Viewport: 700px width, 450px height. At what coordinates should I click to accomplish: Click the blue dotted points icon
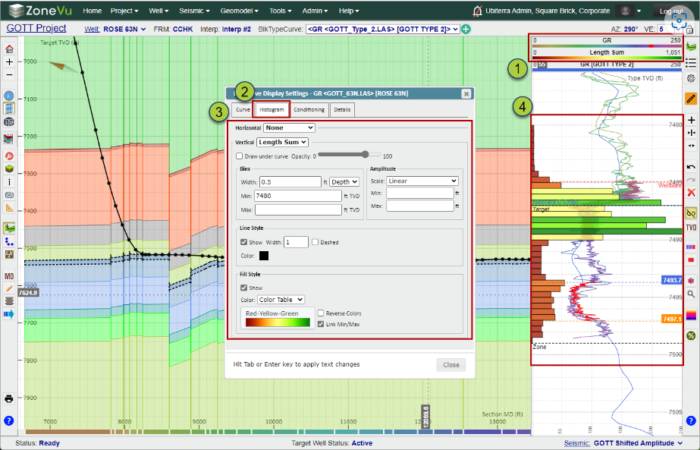[9, 241]
